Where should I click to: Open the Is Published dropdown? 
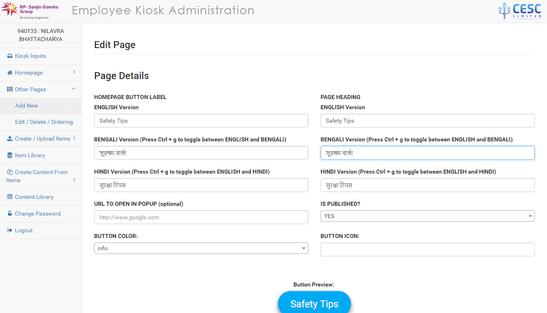(427, 216)
